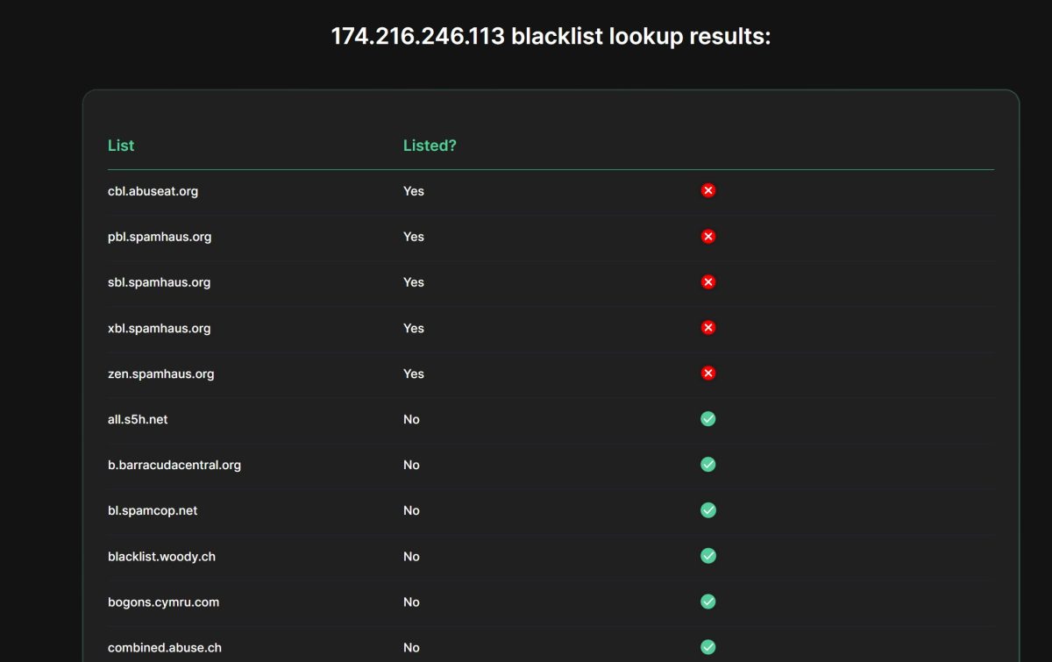Select the blacklist.woody.ch row label
This screenshot has width=1052, height=662.
(161, 556)
